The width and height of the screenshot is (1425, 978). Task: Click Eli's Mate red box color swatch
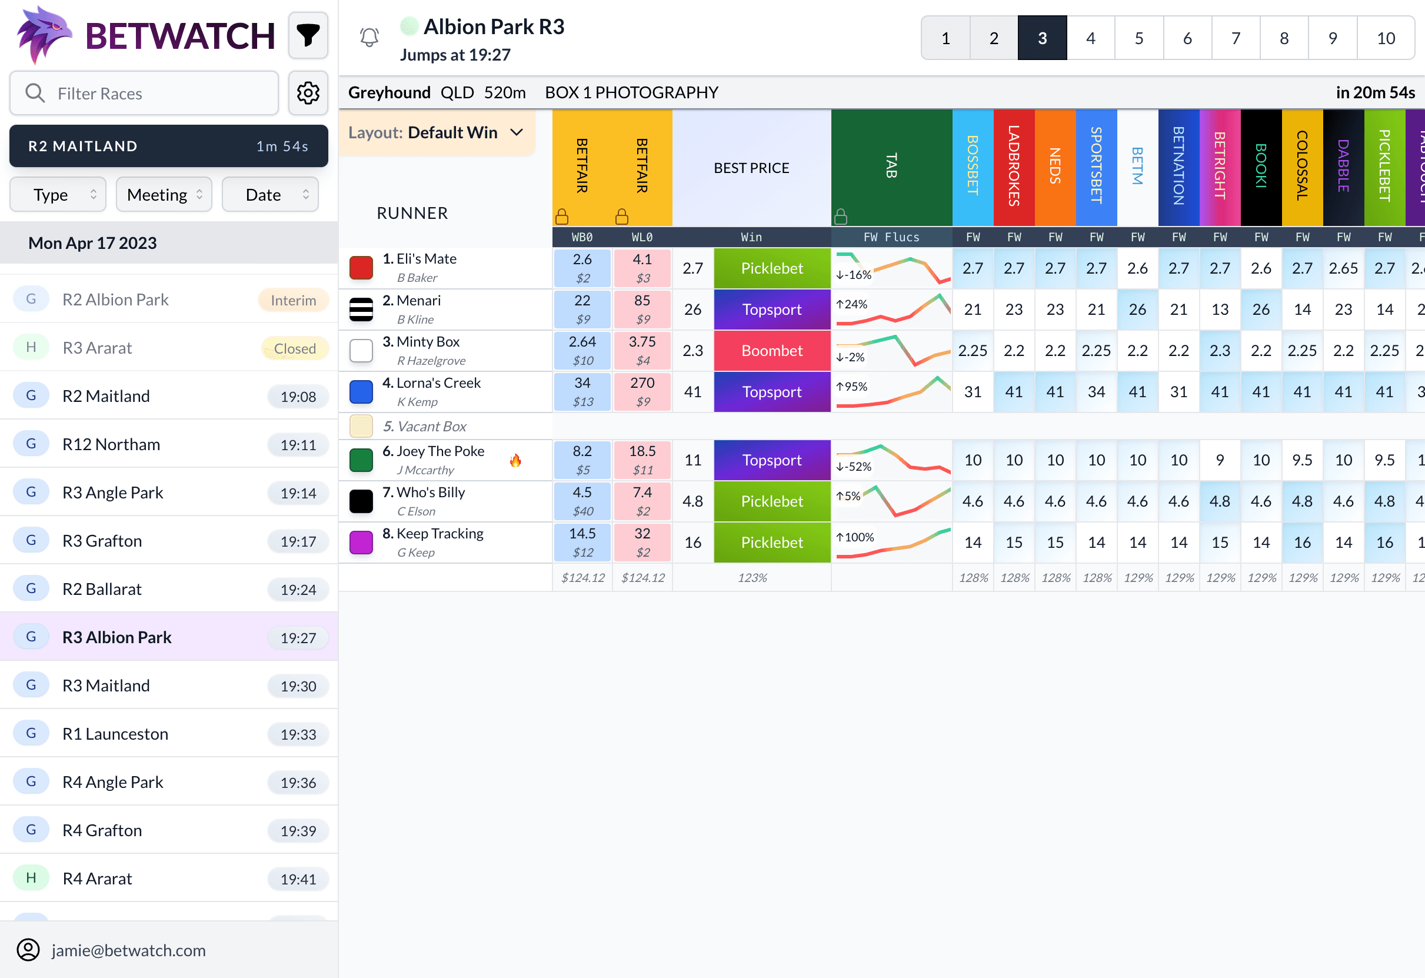click(361, 268)
